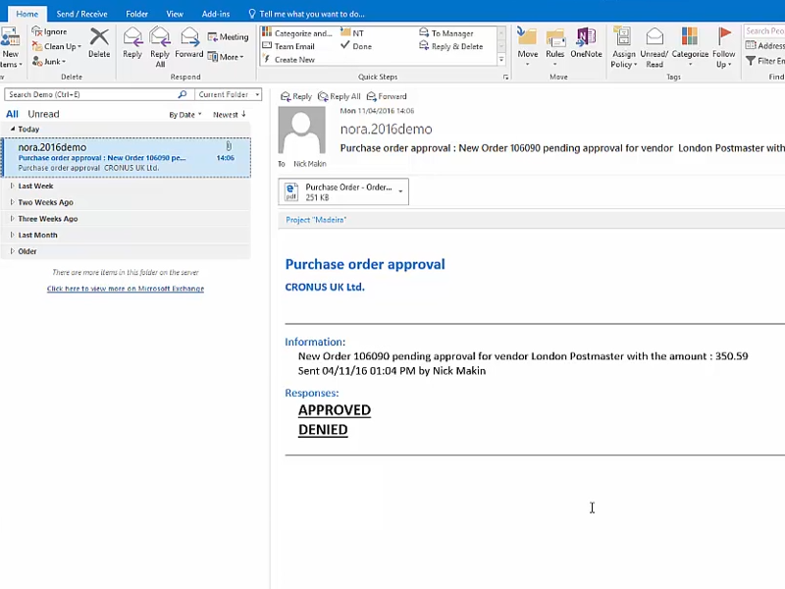Click the Create New quick step

(288, 60)
